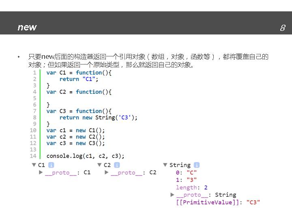Screen dimensions: 292x219
Task: Click the info icon beside C1
Action: 51,165
